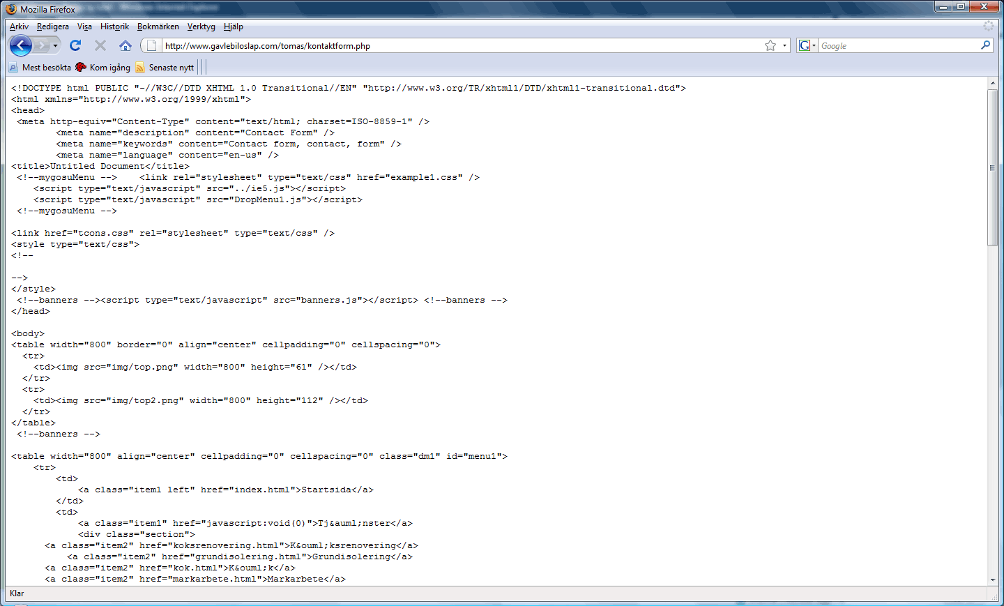Open the Visa menu
This screenshot has width=1004, height=606.
pos(84,26)
